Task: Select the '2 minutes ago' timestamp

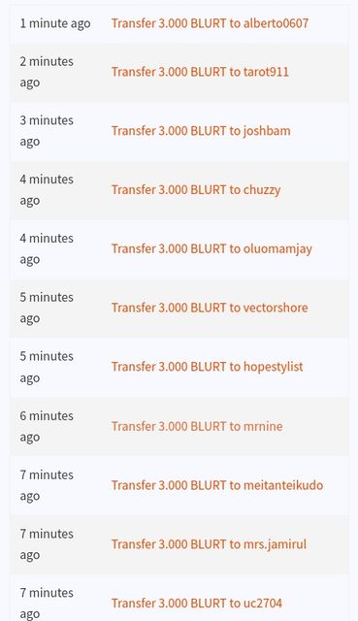Action: click(47, 72)
